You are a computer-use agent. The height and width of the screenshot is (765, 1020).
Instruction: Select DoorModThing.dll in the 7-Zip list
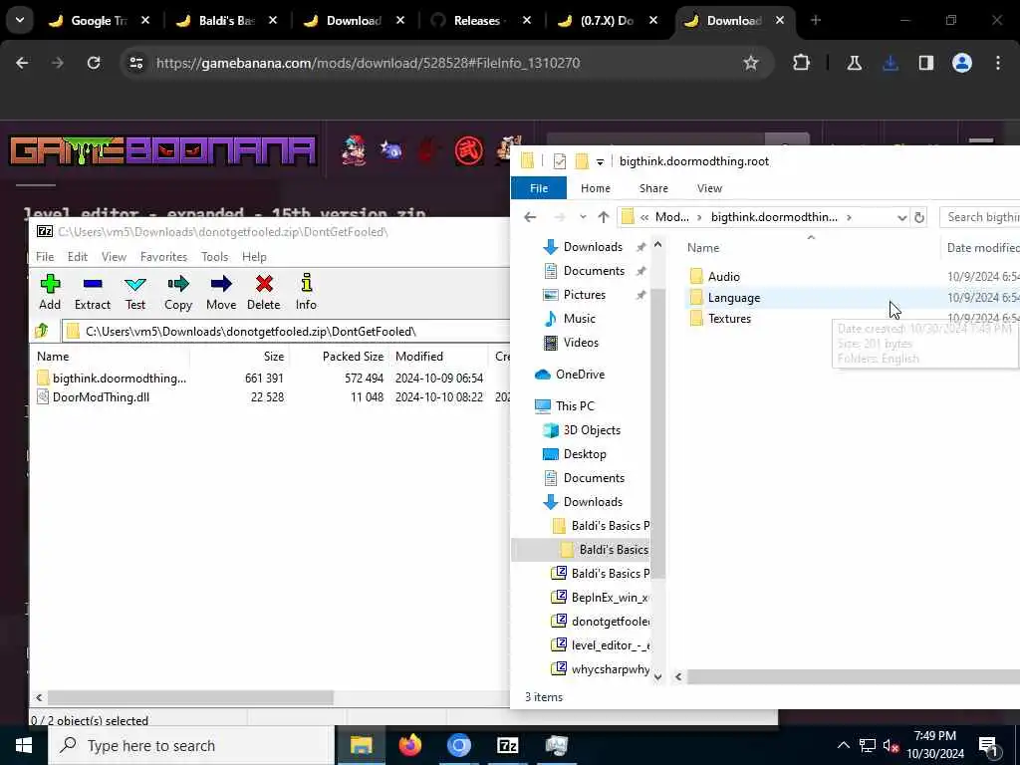[x=93, y=396]
